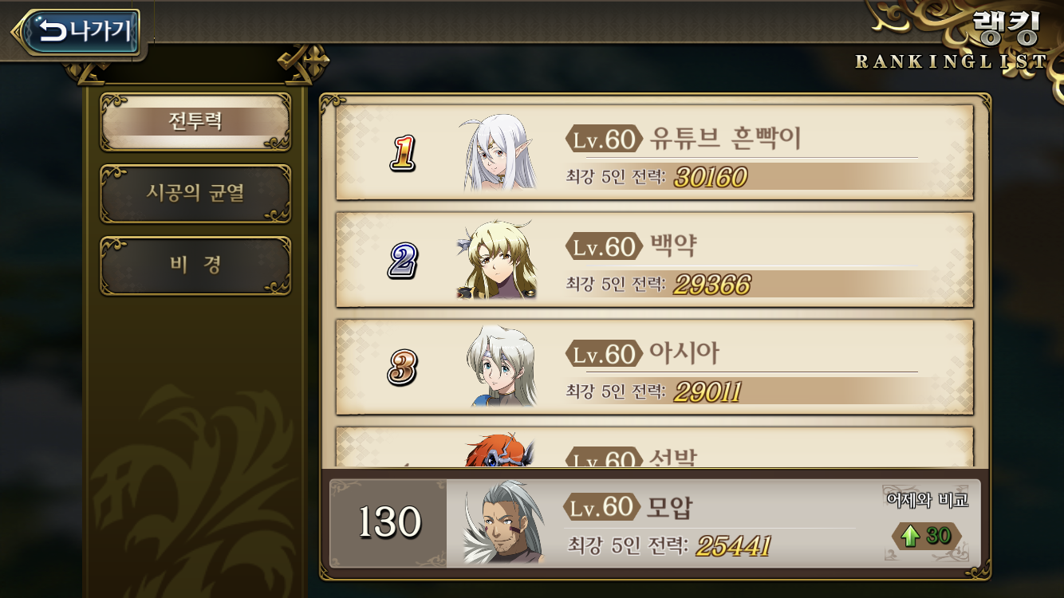
Task: Click the orange-haired avatar in fourth row
Action: tap(501, 450)
